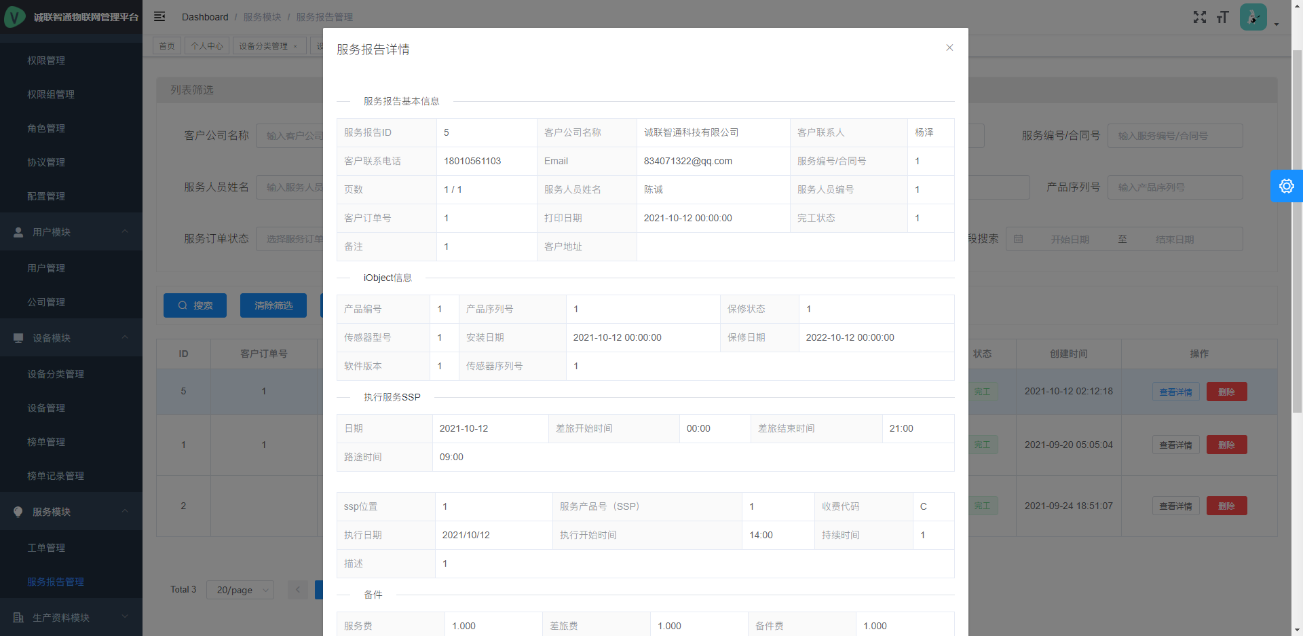Close the 设备分类管理 tab via x
This screenshot has width=1303, height=636.
coord(295,46)
